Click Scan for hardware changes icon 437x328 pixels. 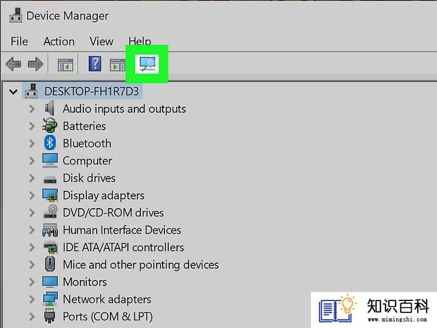[147, 64]
